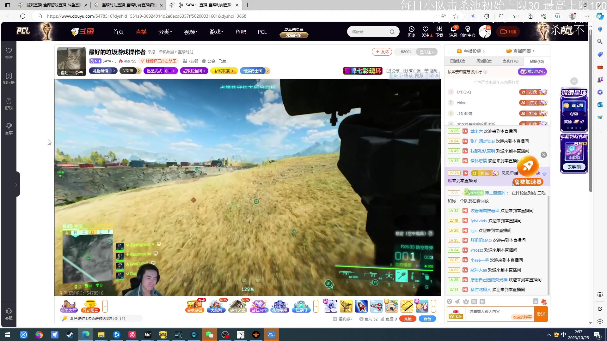Open the 礼物展馆 icon below the video

click(280, 306)
